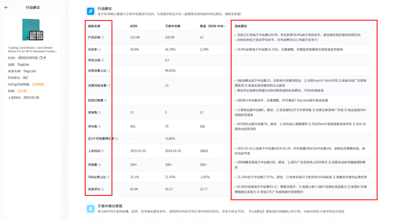Click the median FBA fee ratio 27.97%
Image resolution: width=399 pixels, height=220 pixels.
pyautogui.click(x=170, y=177)
